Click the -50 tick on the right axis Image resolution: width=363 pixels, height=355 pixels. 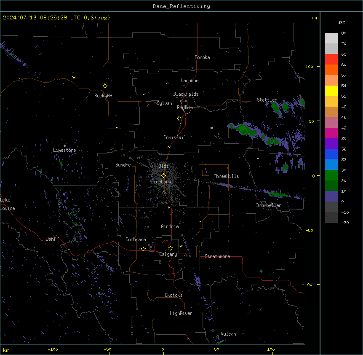coord(310,230)
